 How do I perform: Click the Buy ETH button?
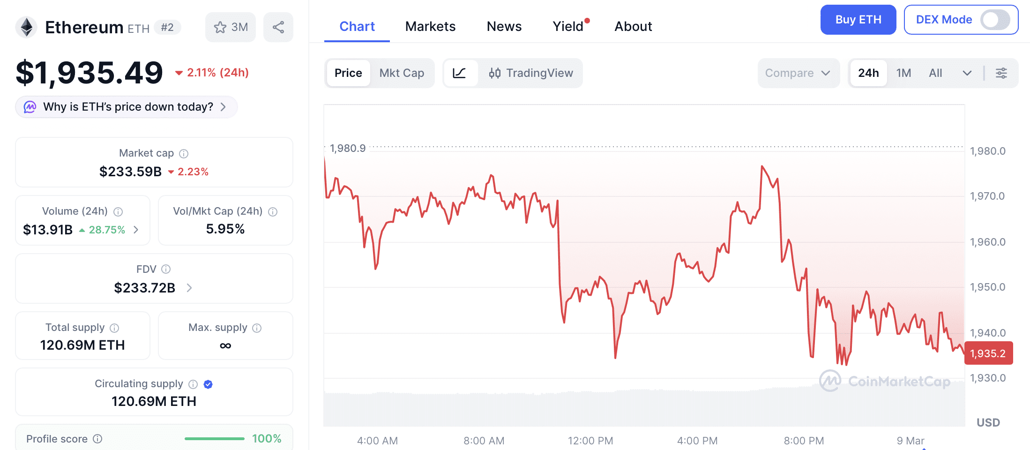tap(858, 20)
